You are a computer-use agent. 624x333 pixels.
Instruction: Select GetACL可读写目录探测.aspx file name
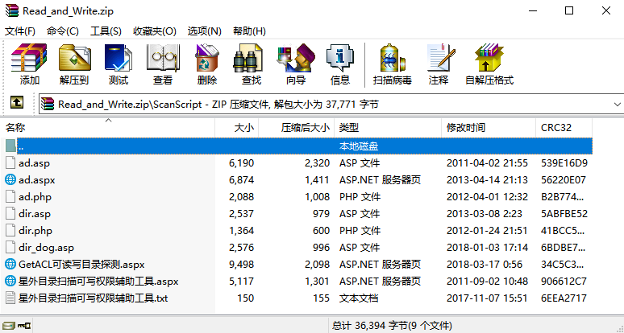click(81, 264)
